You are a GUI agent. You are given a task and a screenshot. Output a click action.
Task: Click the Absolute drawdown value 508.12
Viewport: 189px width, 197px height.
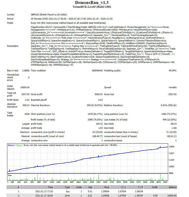(x=26, y=105)
